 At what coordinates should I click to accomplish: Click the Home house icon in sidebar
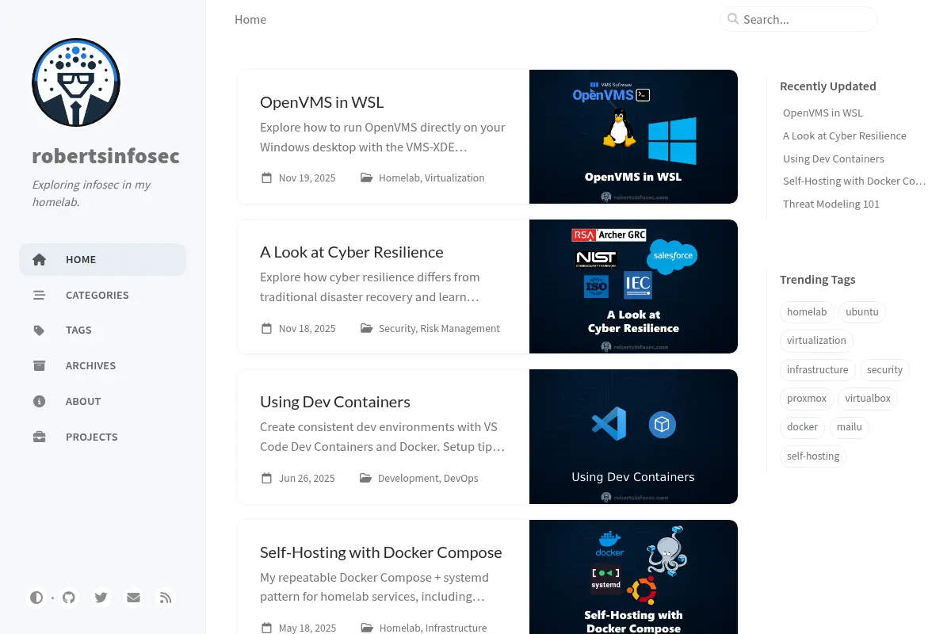[39, 259]
